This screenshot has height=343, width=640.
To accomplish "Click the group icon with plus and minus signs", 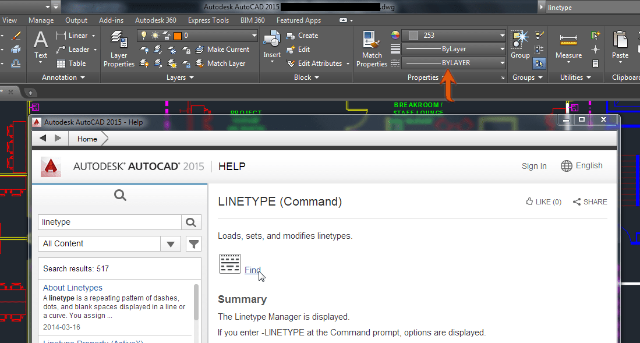I will click(x=539, y=49).
